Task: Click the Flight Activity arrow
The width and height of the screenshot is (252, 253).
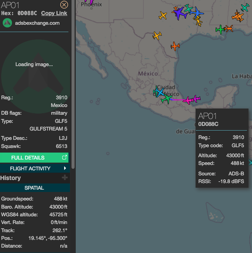Action: click(x=65, y=168)
